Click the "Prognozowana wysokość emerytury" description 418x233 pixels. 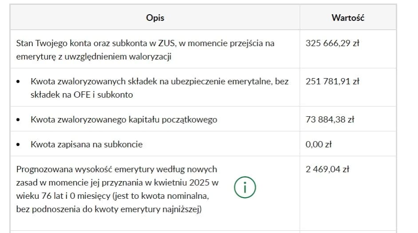[x=117, y=169]
